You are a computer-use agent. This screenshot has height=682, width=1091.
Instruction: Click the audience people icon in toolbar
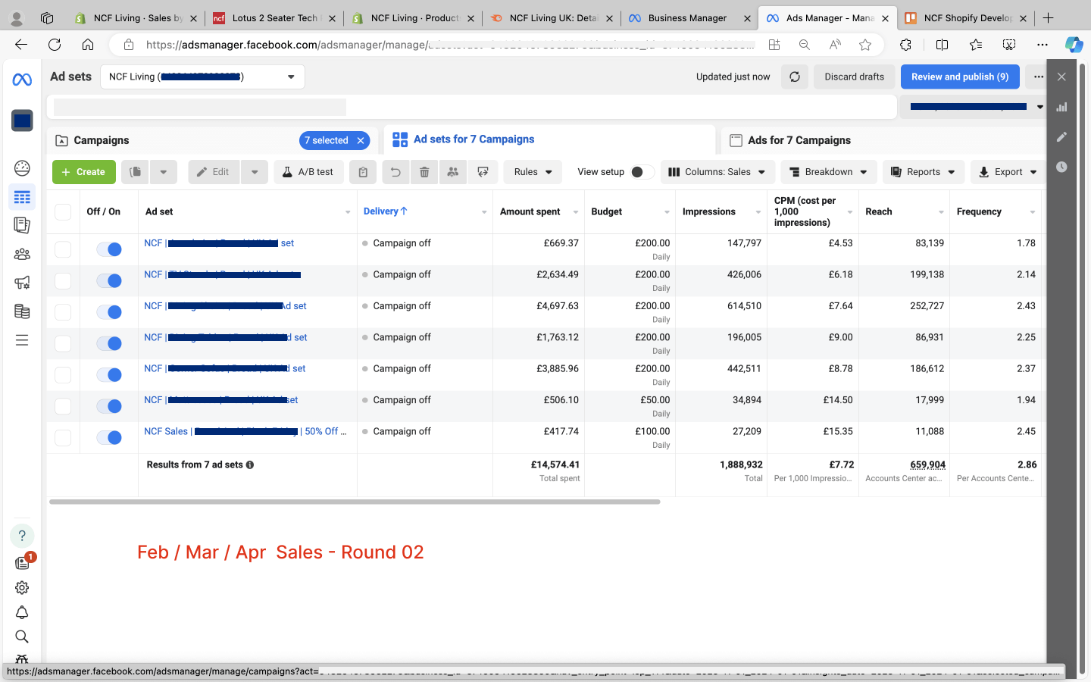click(x=453, y=172)
